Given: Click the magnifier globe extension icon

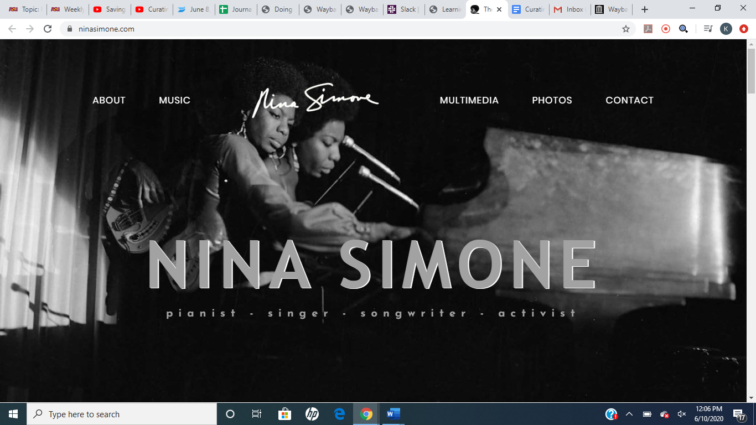Looking at the screenshot, I should pos(683,29).
